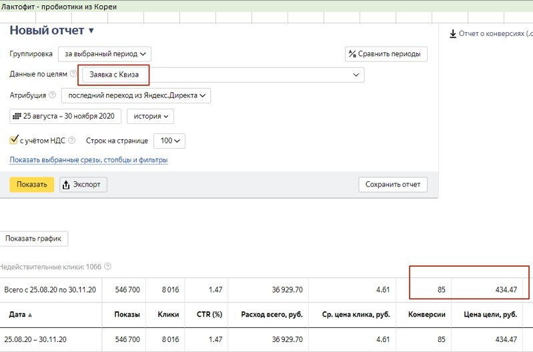The height and width of the screenshot is (352, 533).
Task: Click the percent compare icon in Сравнить периоды
Action: 352,54
